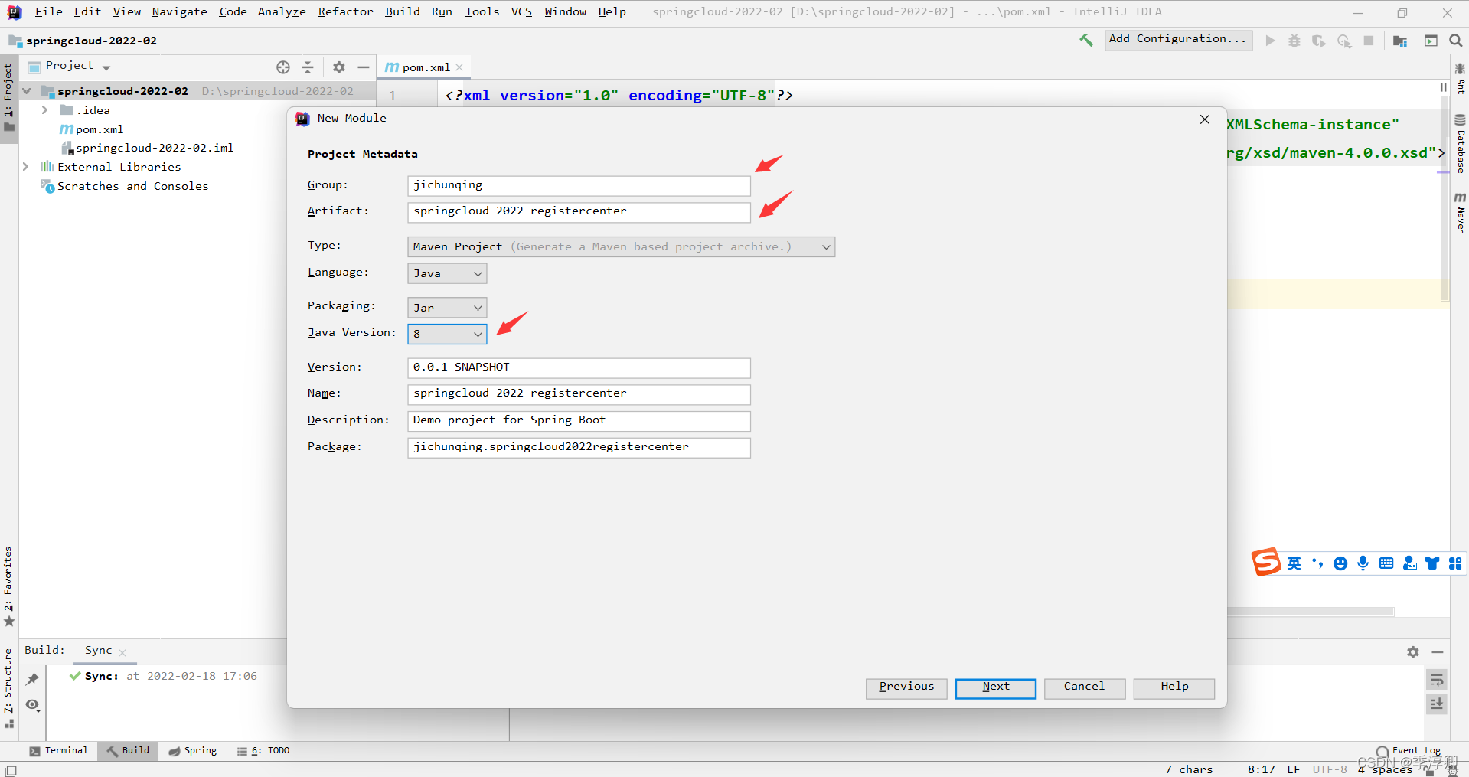Click the Help button in New Module

[x=1174, y=687]
